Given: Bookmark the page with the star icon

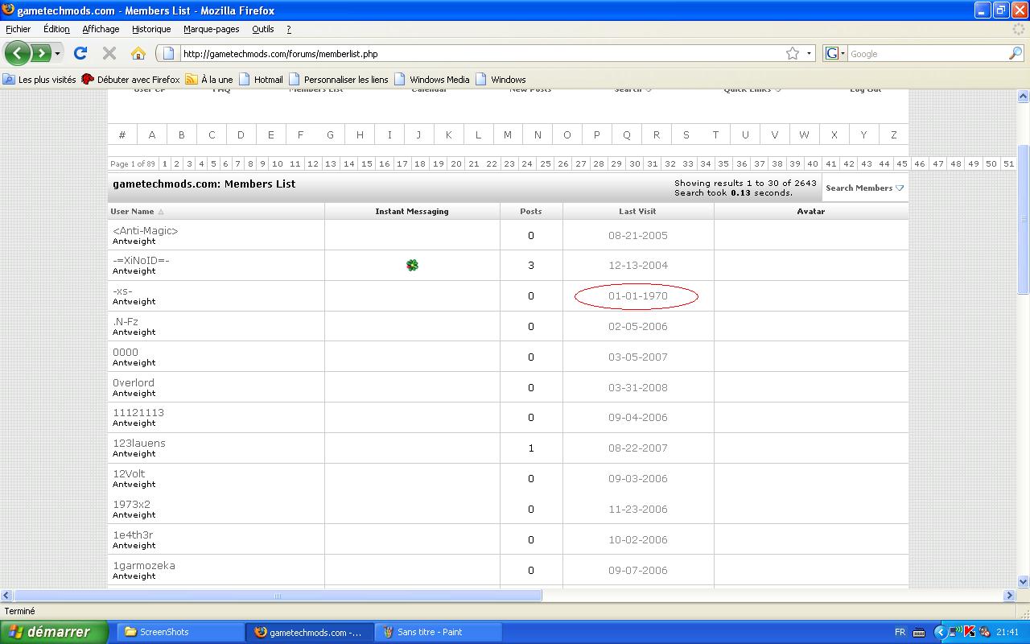Looking at the screenshot, I should [793, 54].
